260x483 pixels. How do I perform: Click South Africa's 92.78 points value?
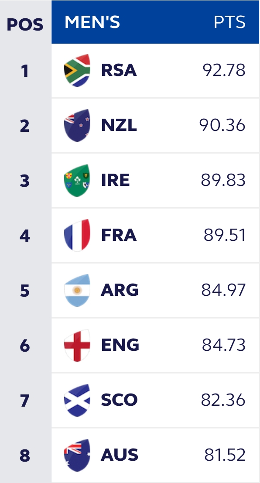(x=224, y=70)
